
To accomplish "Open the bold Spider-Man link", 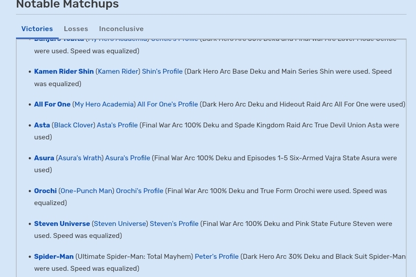I will click(54, 256).
